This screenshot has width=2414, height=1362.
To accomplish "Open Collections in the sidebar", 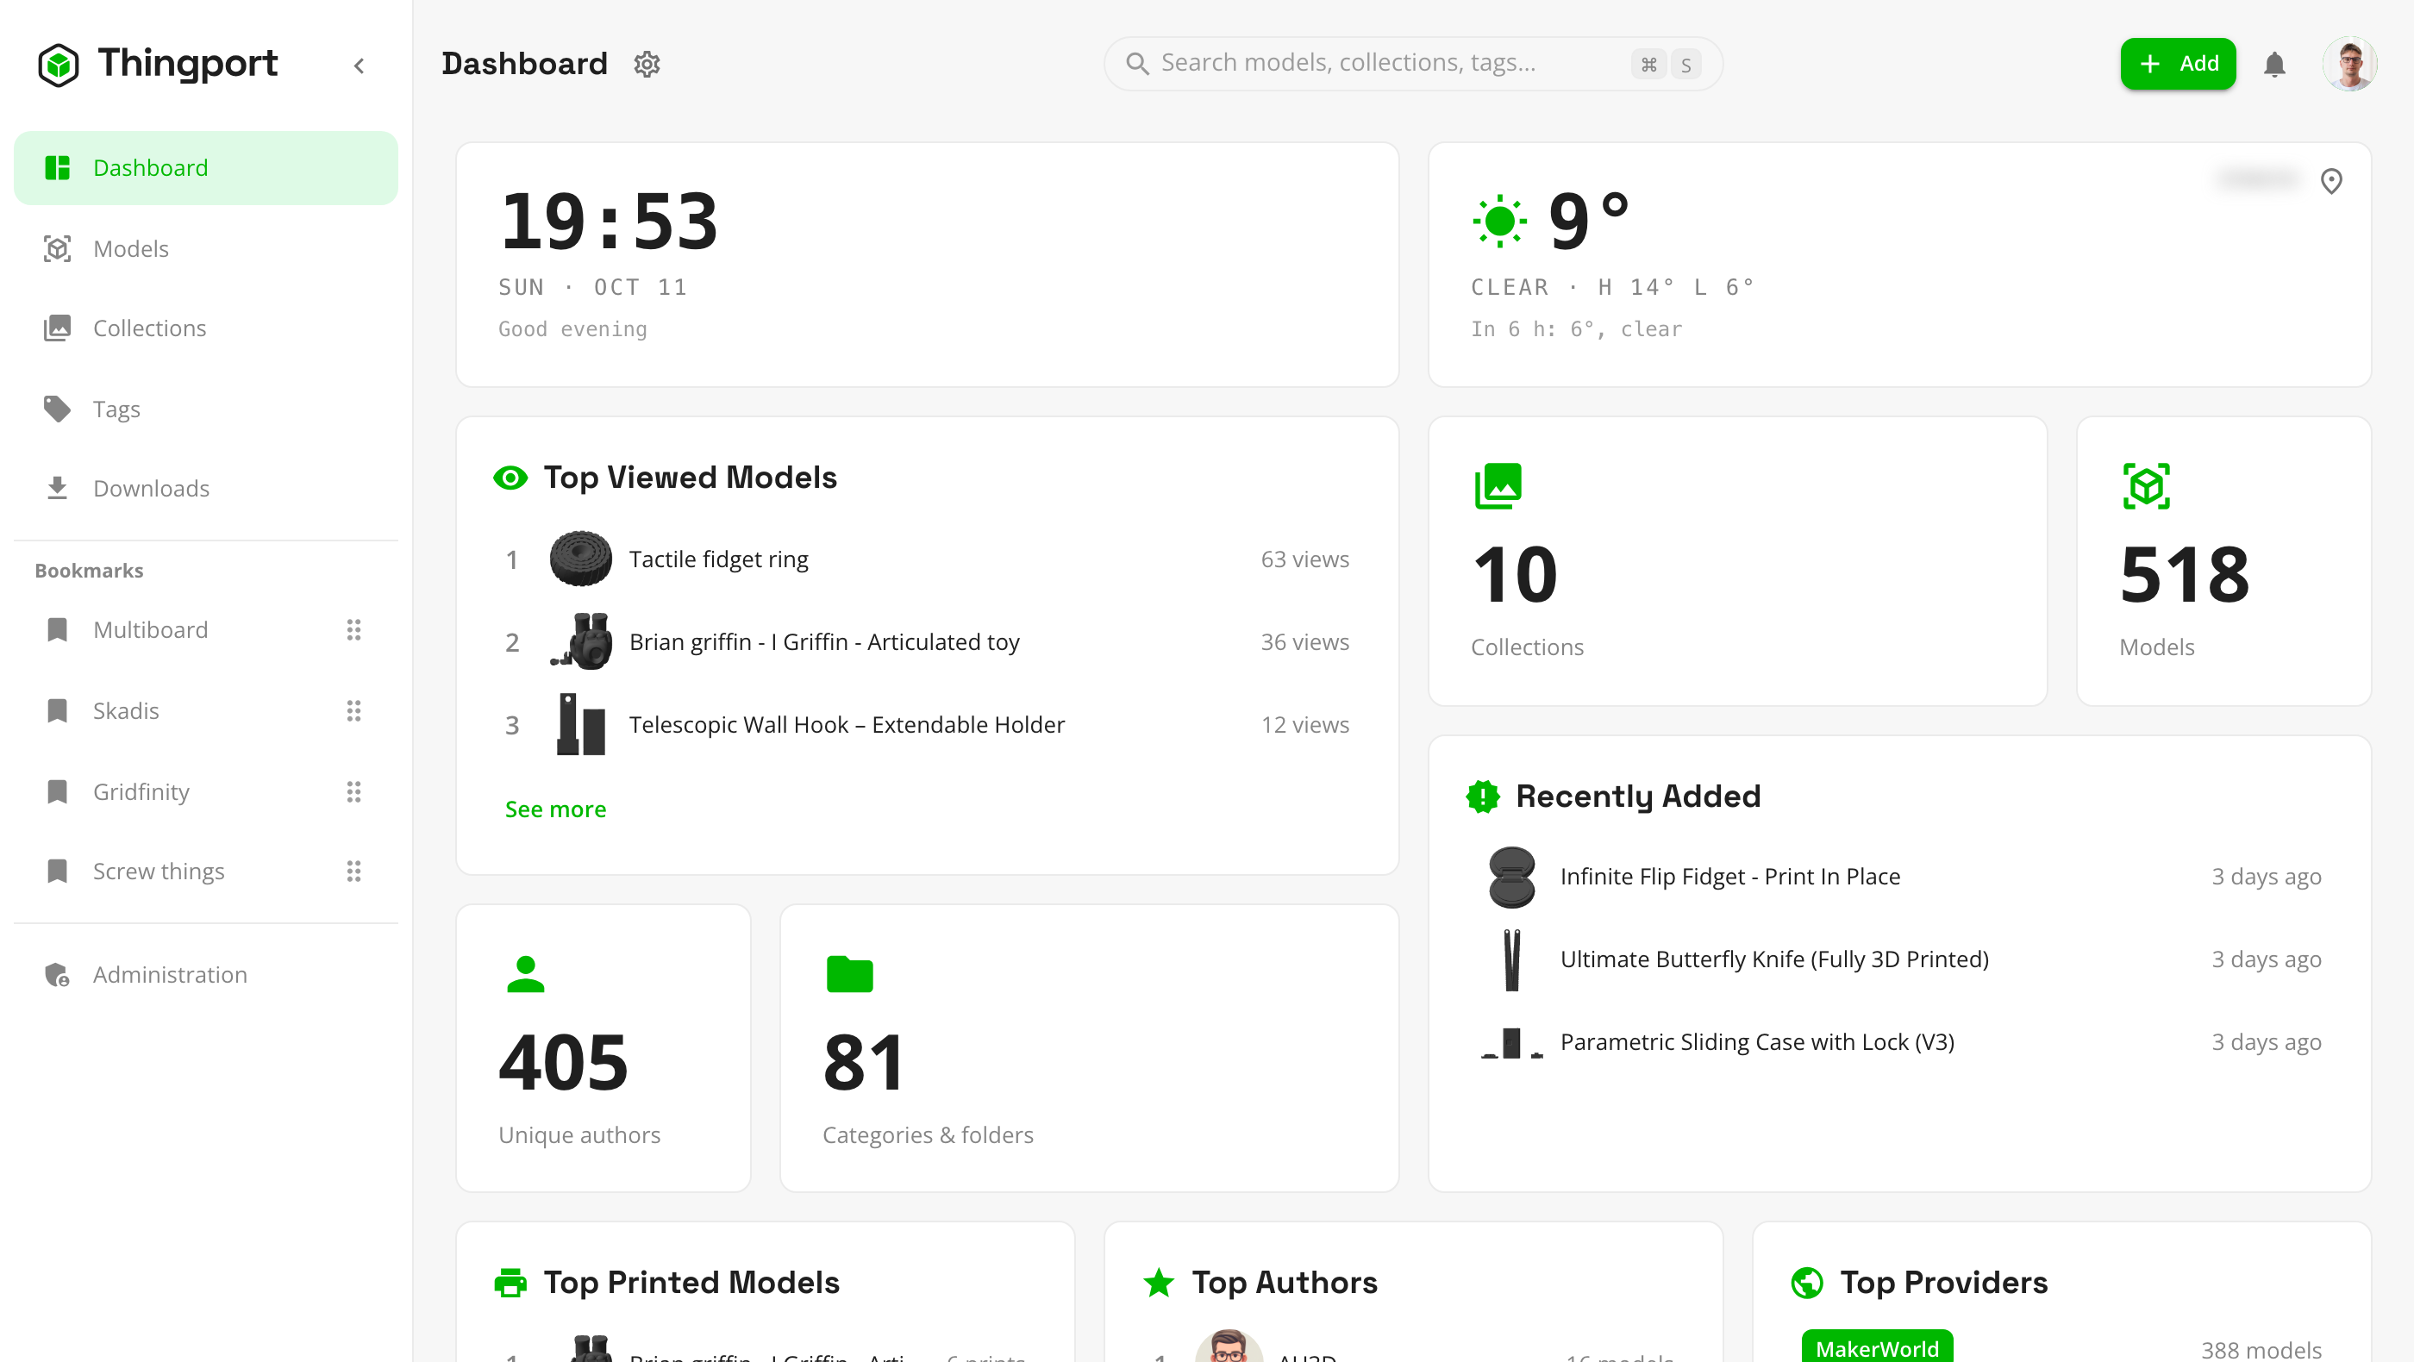I will pyautogui.click(x=205, y=328).
